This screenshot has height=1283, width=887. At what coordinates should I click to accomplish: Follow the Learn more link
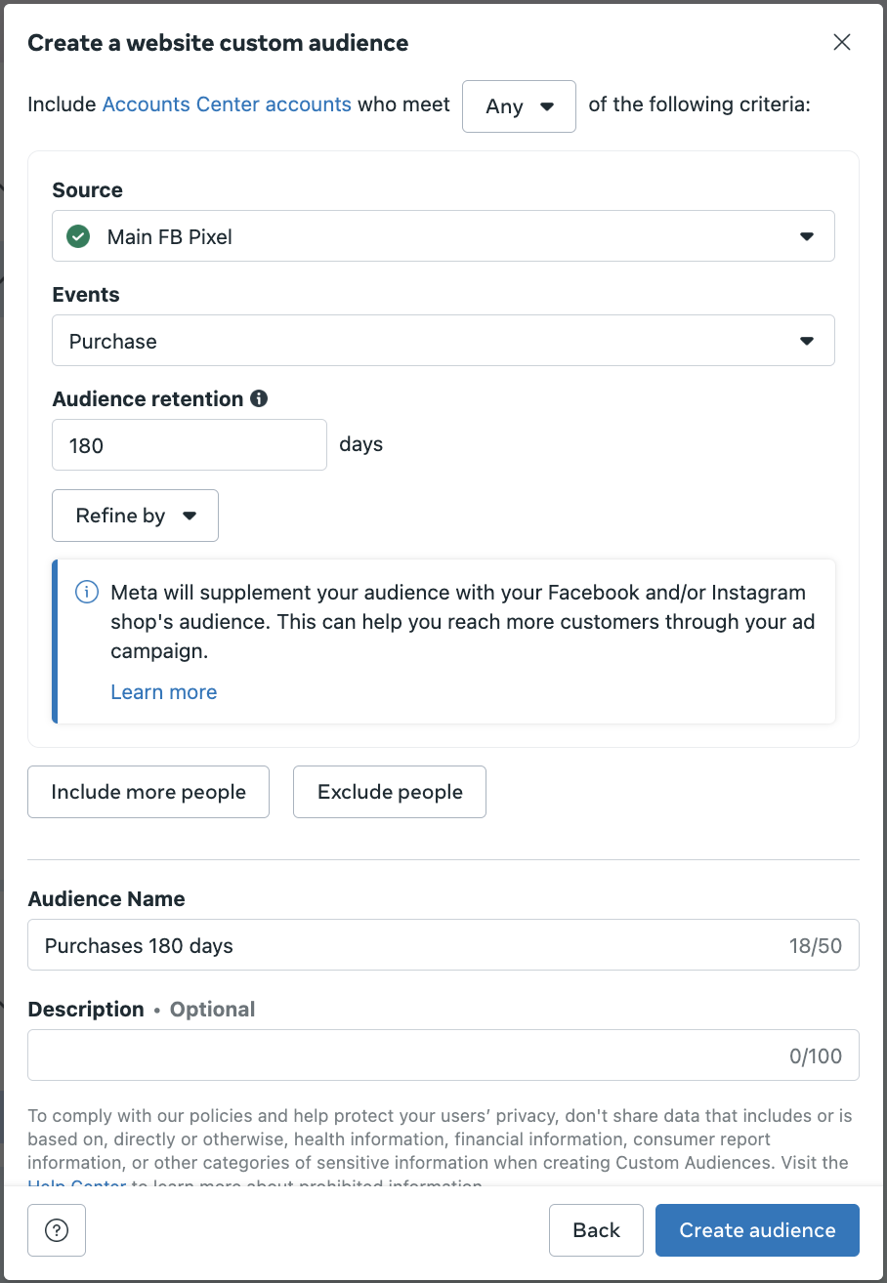coord(164,692)
